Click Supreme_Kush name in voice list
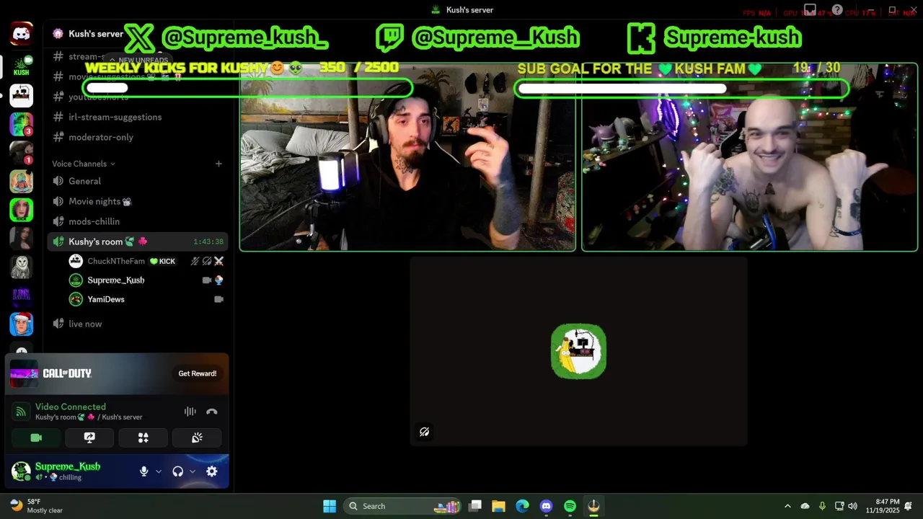Image resolution: width=923 pixels, height=519 pixels. coord(116,280)
